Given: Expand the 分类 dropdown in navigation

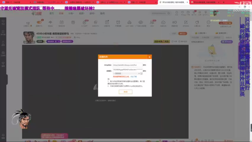Looking at the screenshot, I should pyautogui.click(x=71, y=13).
